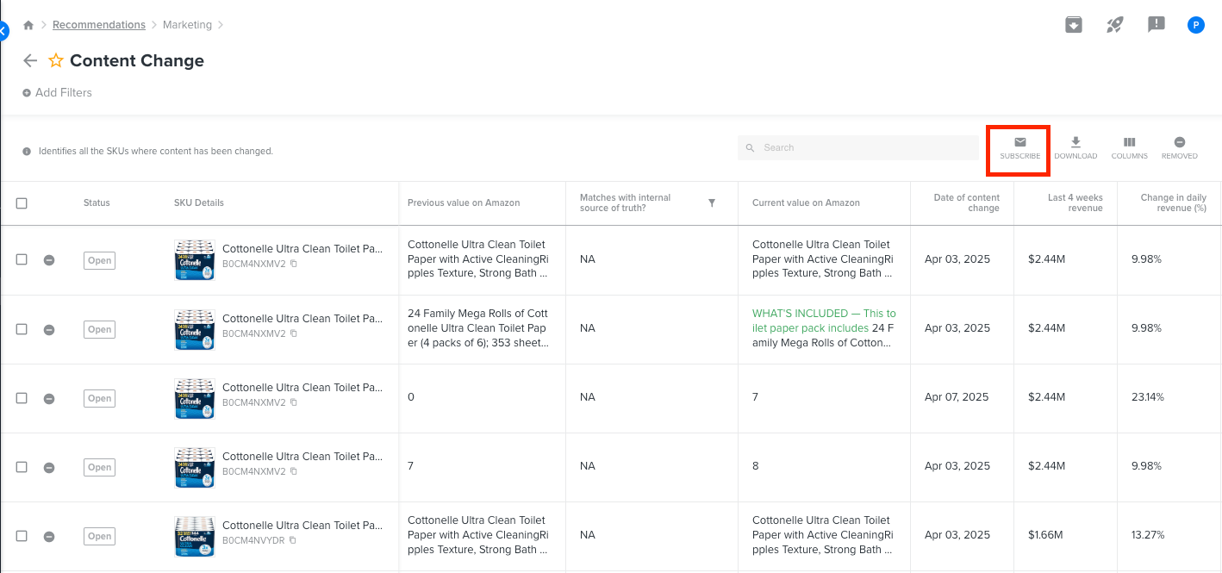Check the row with previous value 0
Viewport: 1222px width, 573px height.
pyautogui.click(x=22, y=398)
